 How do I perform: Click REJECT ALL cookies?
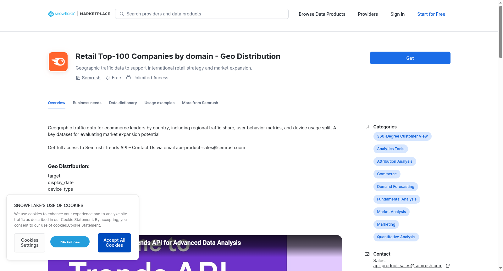tap(70, 242)
